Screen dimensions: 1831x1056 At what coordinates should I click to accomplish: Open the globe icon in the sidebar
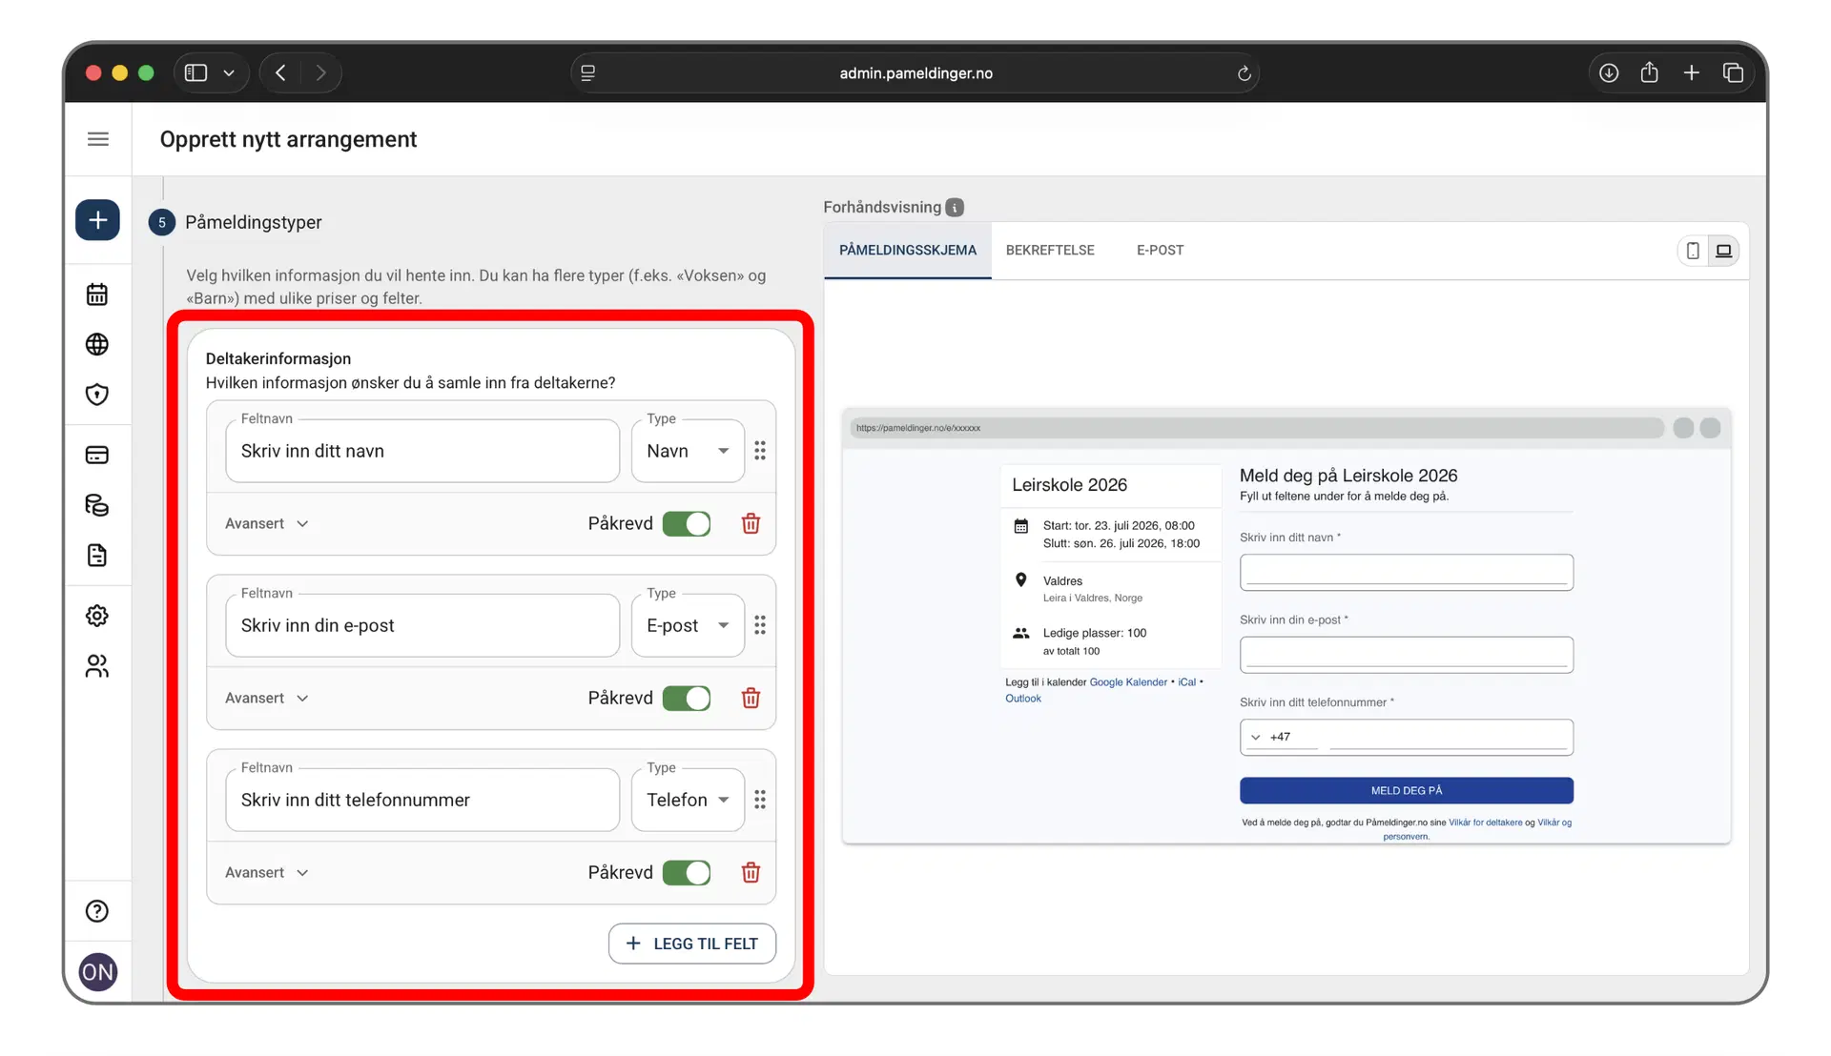click(97, 344)
